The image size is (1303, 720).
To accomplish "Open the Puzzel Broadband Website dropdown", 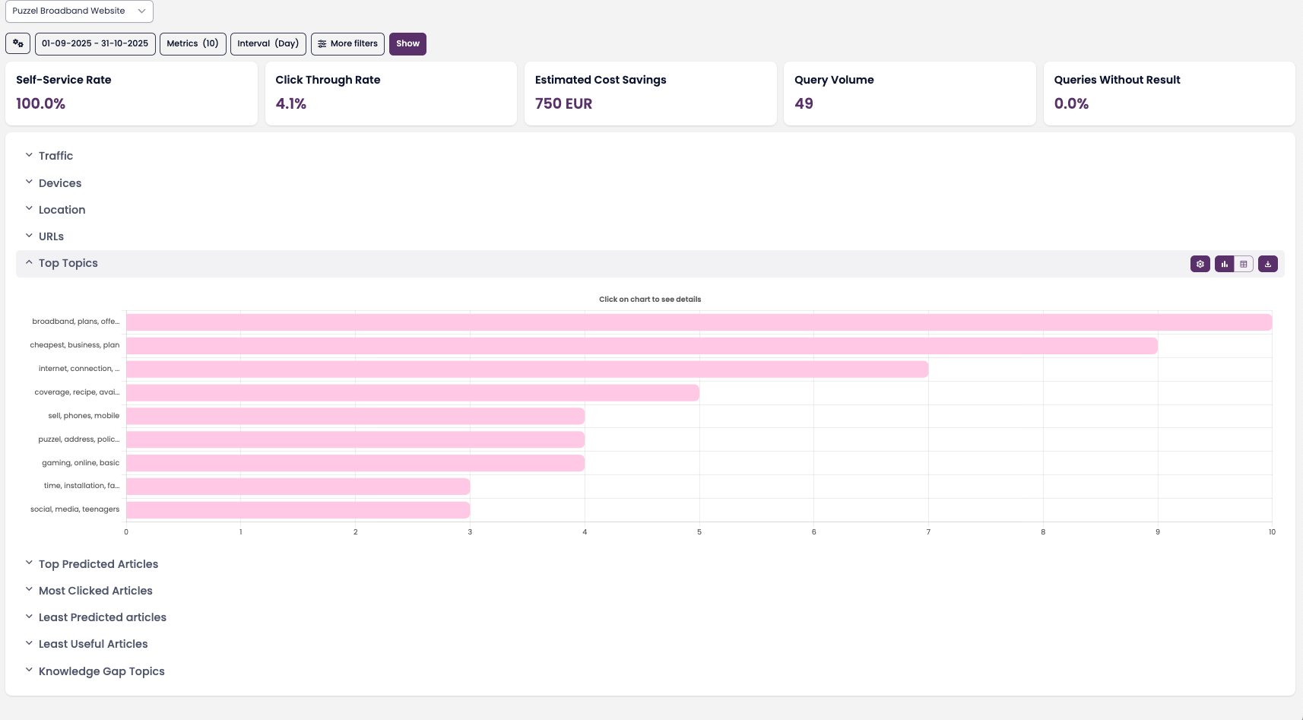I will click(79, 11).
